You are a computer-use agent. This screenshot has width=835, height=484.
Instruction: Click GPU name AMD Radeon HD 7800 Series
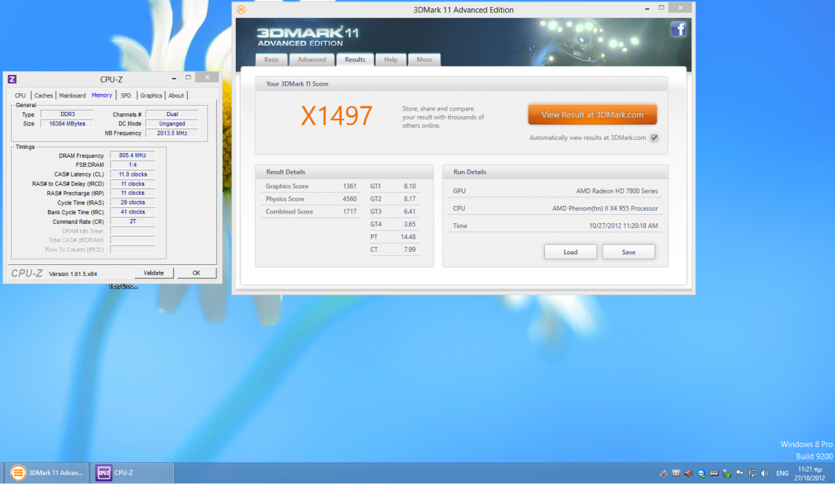point(617,191)
